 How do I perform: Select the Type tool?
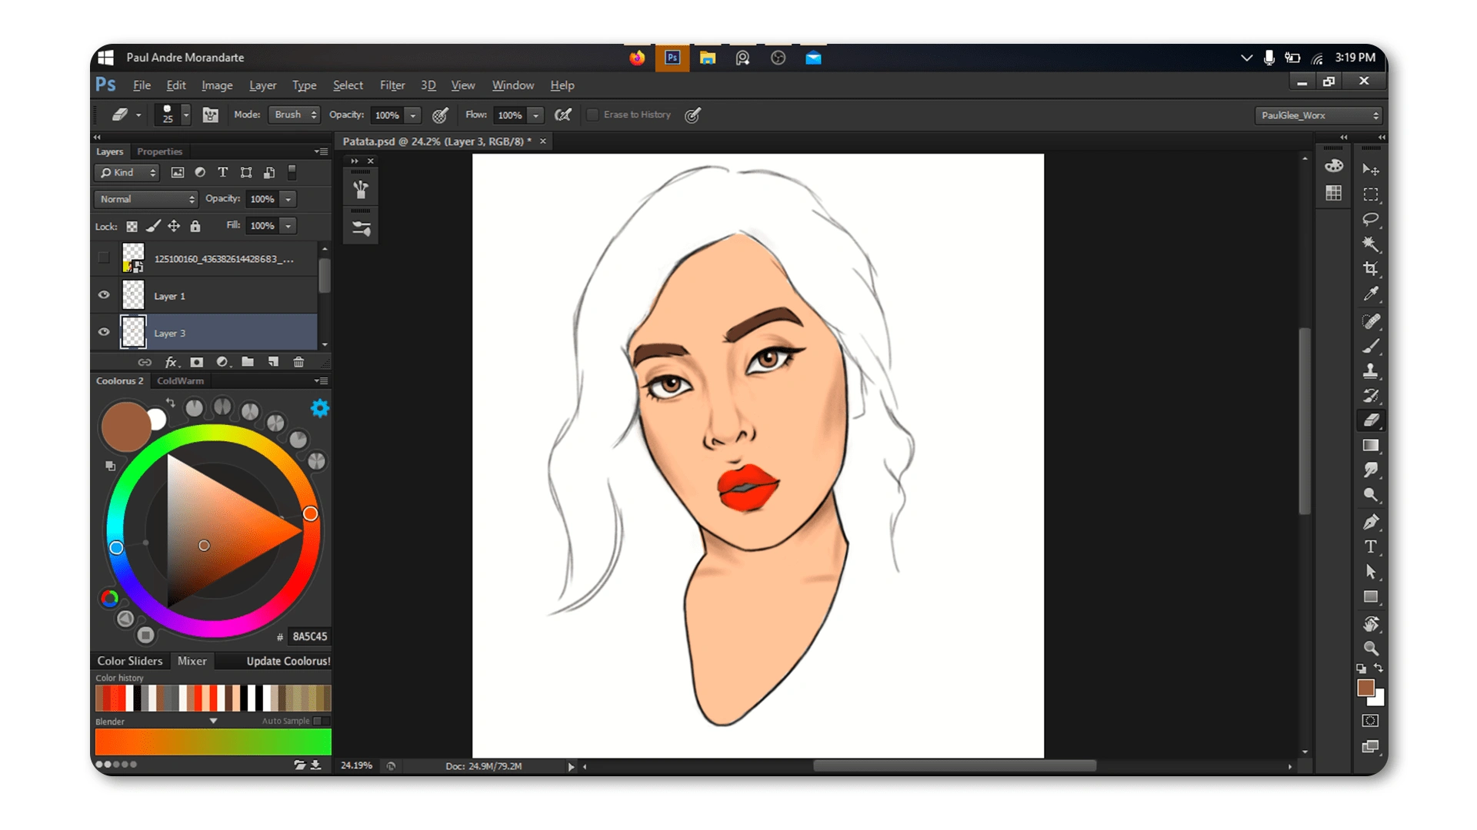click(x=1370, y=547)
